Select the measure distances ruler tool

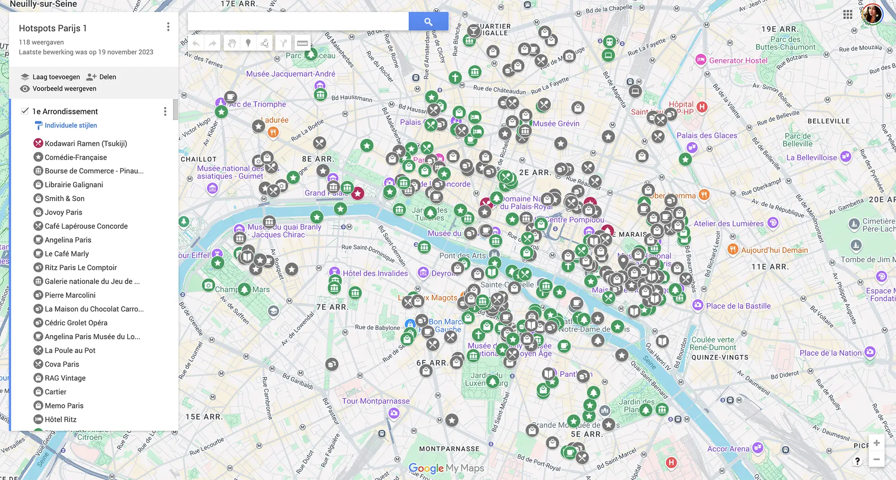[302, 43]
